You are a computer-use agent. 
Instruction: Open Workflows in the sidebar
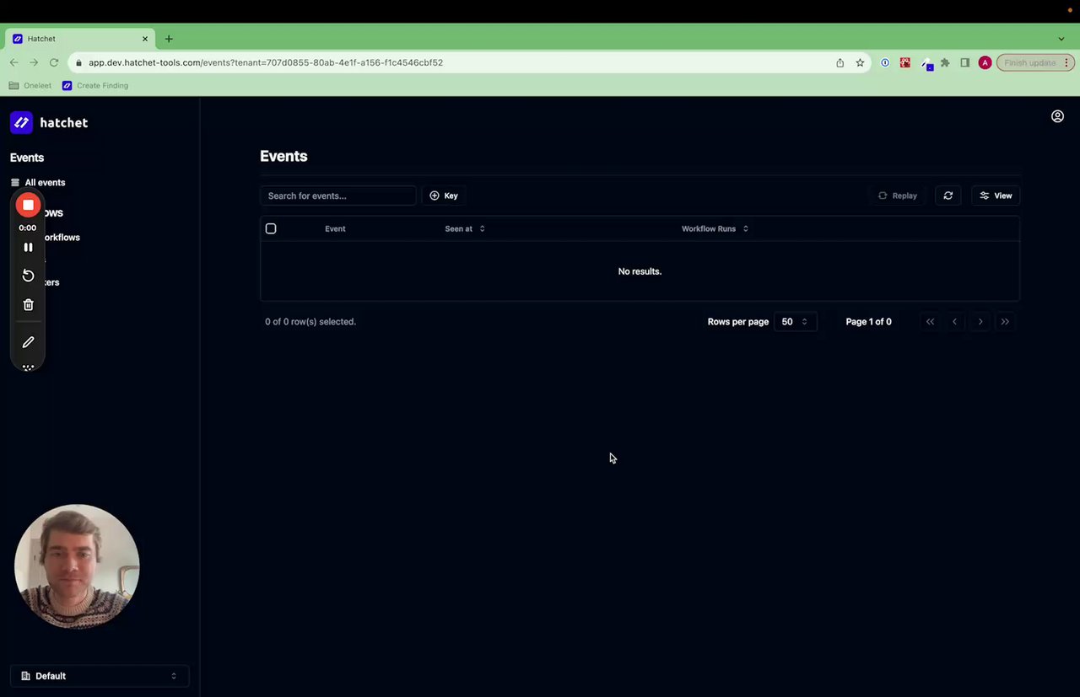[x=62, y=238]
